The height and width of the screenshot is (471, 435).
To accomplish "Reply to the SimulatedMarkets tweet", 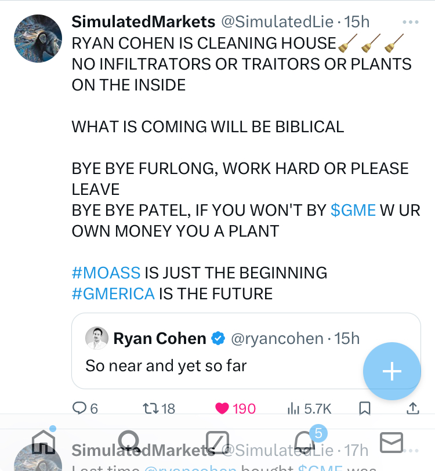I will point(79,408).
